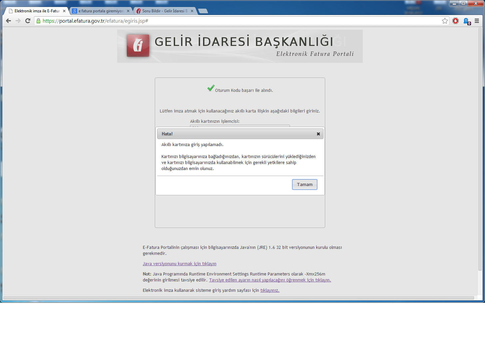Viewport: 485px width, 346px height.
Task: Click the blue extension icon with counter
Action: tap(467, 21)
